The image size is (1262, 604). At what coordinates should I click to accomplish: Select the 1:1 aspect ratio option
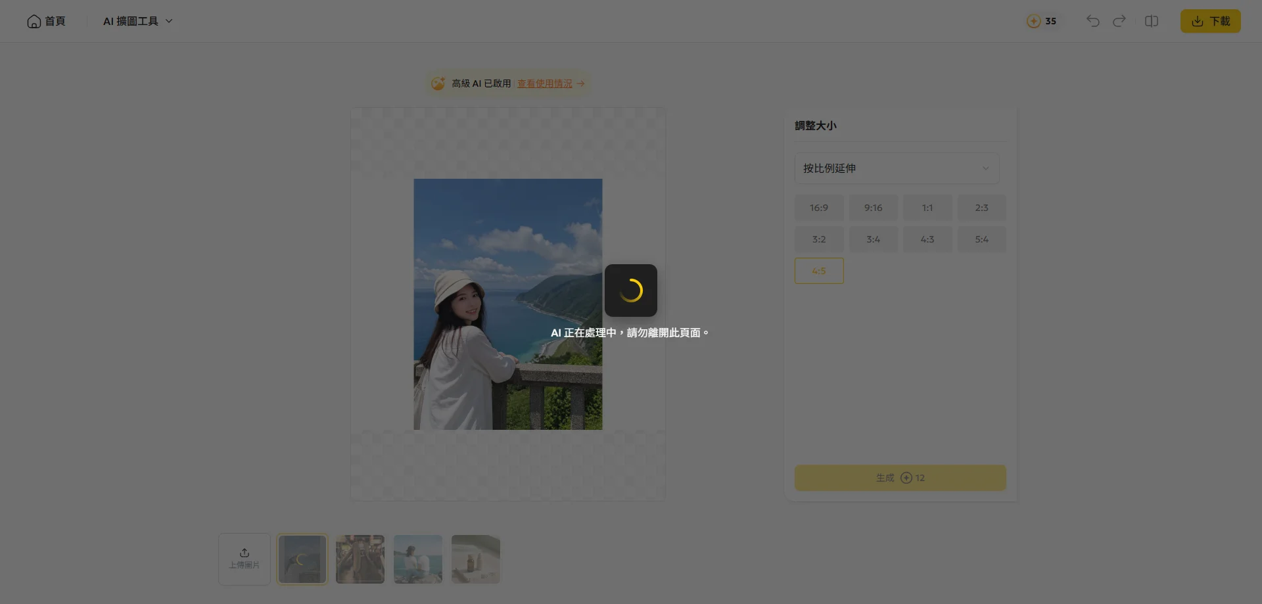pos(927,207)
